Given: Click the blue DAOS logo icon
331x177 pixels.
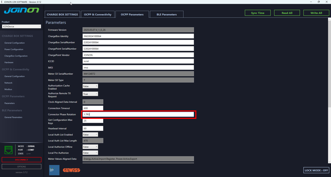Looking at the screenshot, I should point(54,170).
